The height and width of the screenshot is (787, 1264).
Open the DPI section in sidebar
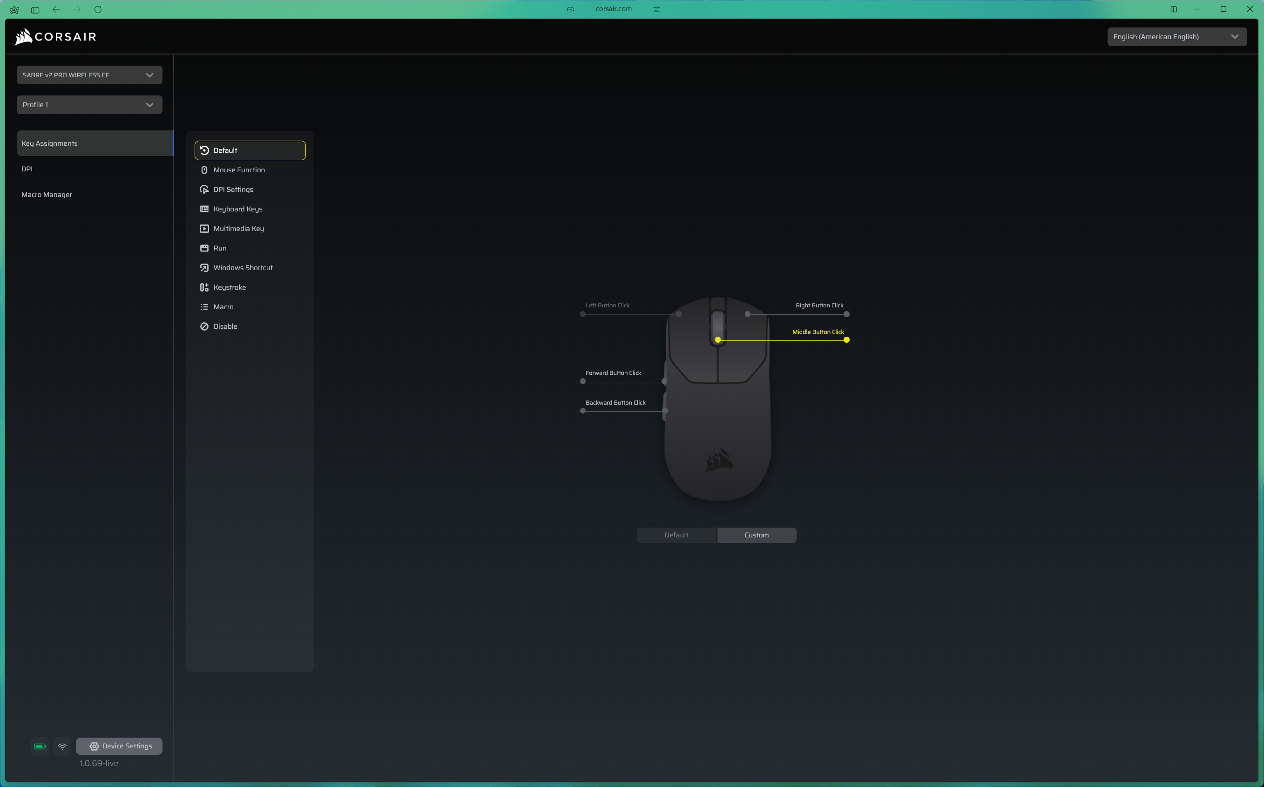27,169
